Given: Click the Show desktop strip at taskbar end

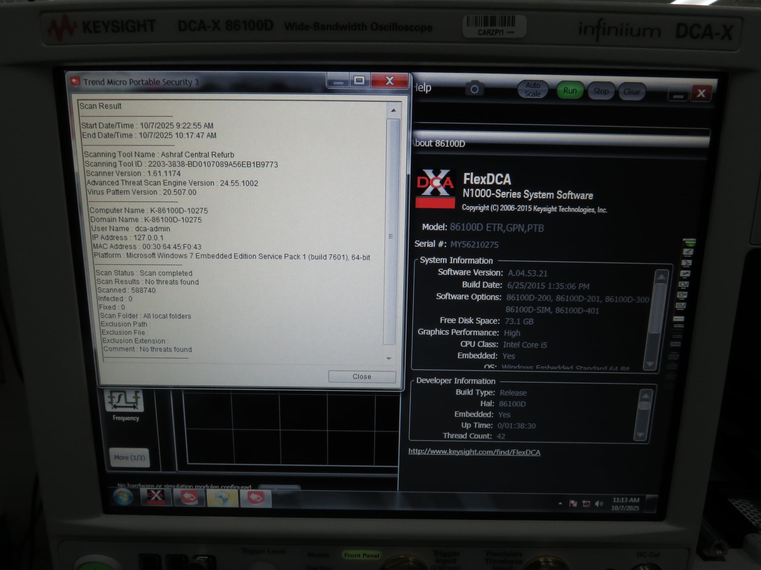Looking at the screenshot, I should (x=651, y=504).
